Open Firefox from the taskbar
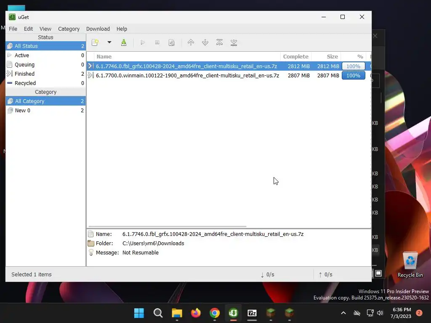 tap(196, 313)
